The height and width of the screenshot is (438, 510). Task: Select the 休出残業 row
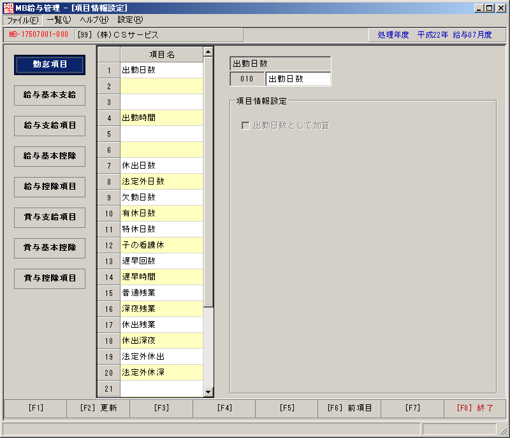(162, 325)
